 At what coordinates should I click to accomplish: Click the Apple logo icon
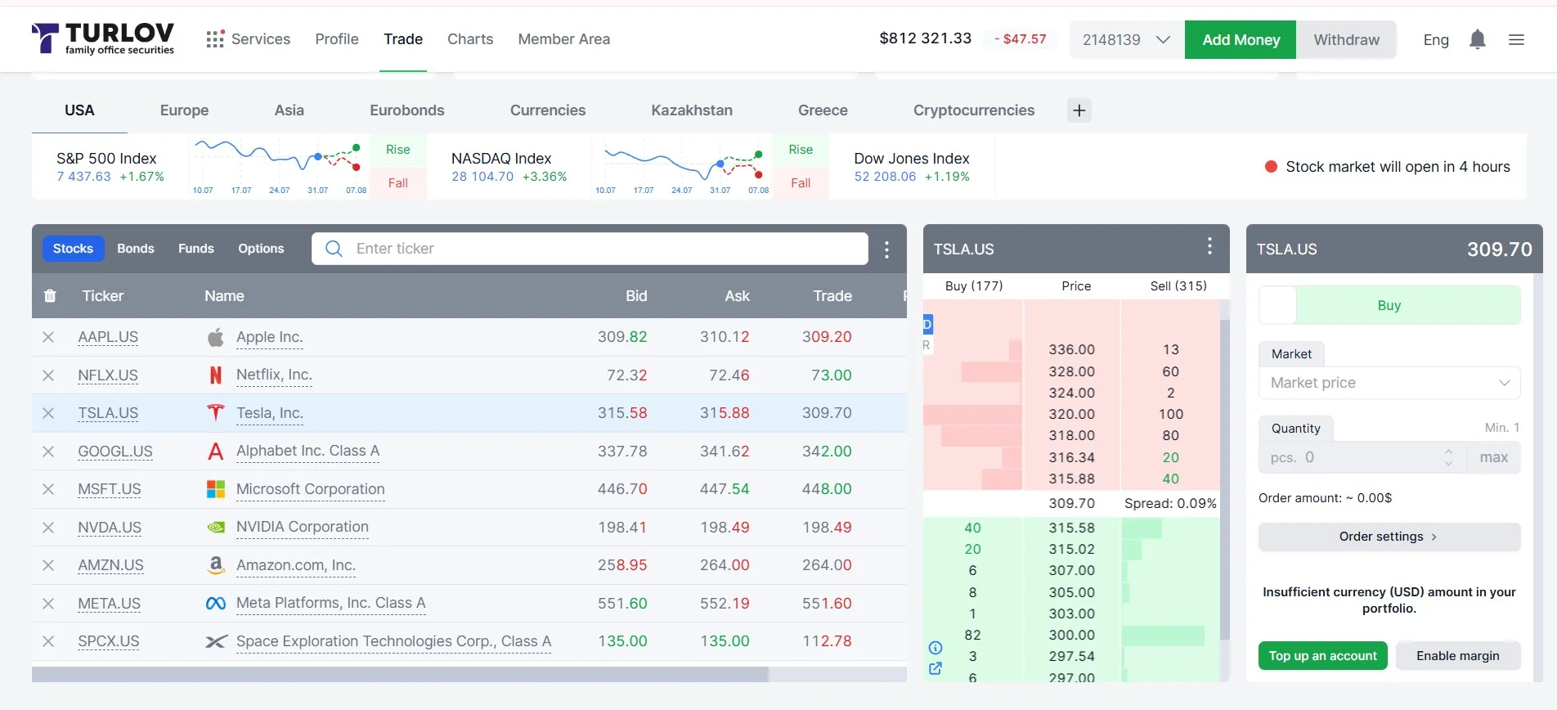click(x=216, y=337)
